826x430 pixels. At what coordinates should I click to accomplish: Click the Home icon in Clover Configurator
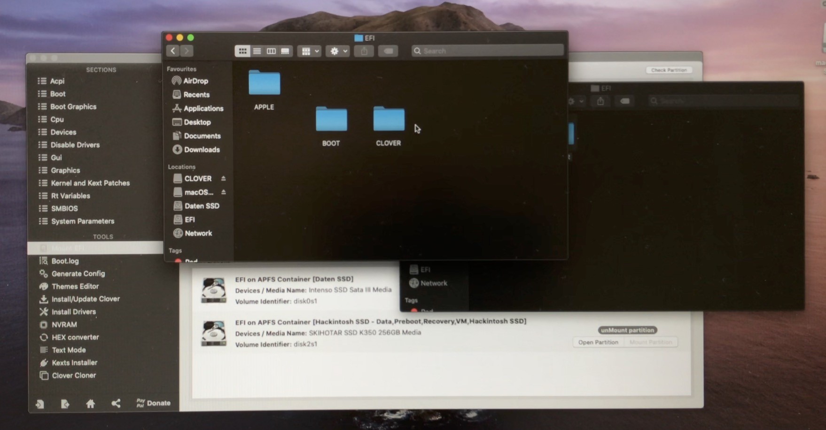[x=91, y=404]
